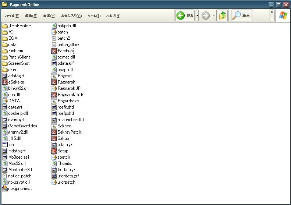291x205 pixels.
Task: Open the Back history dropdown arrow
Action: click(x=197, y=15)
